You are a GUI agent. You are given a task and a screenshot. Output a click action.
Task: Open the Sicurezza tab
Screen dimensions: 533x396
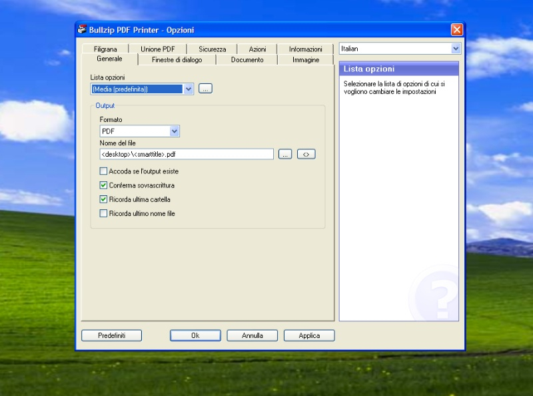[212, 49]
